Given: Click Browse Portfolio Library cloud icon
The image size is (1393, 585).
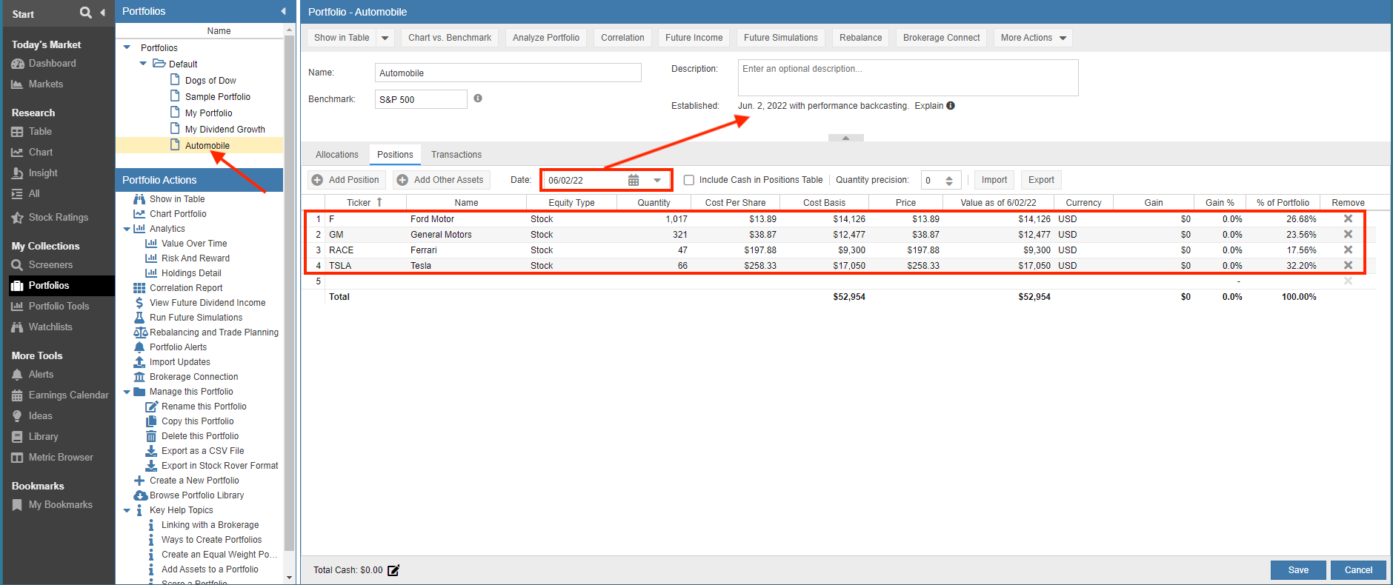Looking at the screenshot, I should 140,495.
